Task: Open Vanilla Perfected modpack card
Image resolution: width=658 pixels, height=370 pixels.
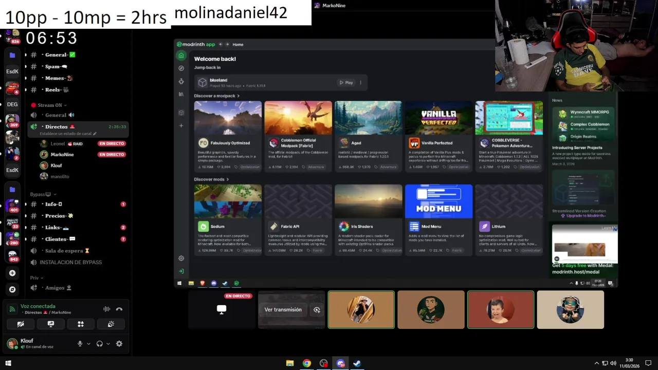Action: click(438, 136)
